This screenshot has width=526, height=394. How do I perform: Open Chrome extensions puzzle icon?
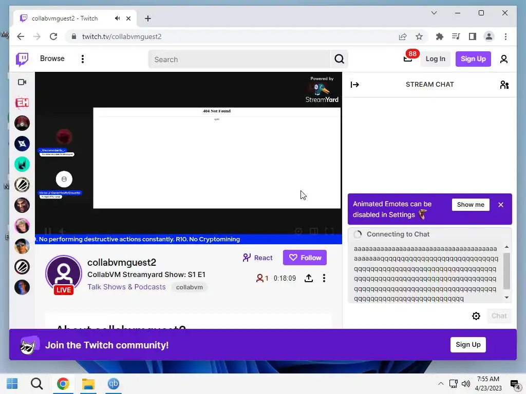(x=440, y=36)
